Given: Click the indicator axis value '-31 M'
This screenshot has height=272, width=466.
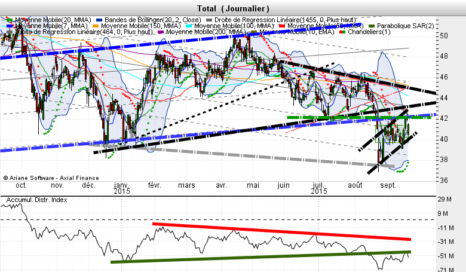Looking at the screenshot, I should (446, 242).
